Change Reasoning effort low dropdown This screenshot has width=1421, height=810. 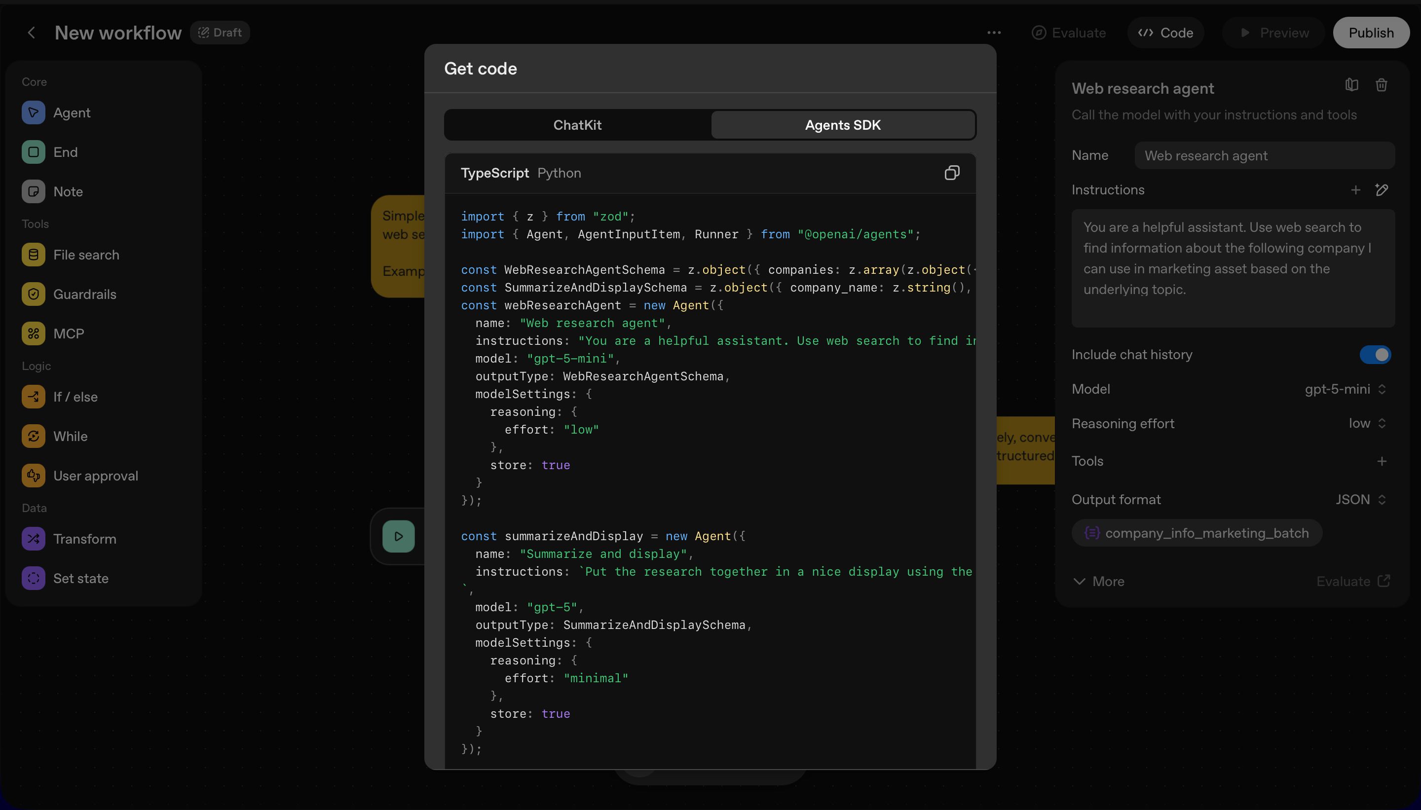click(1366, 424)
